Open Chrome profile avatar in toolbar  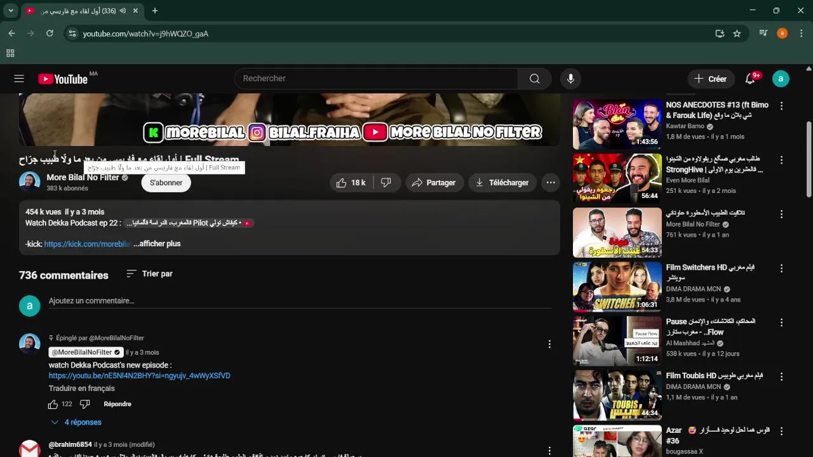783,34
